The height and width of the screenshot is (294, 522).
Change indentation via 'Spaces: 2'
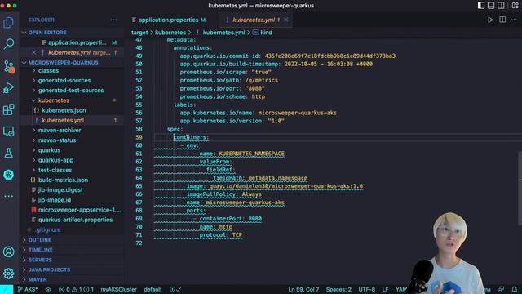pyautogui.click(x=338, y=289)
